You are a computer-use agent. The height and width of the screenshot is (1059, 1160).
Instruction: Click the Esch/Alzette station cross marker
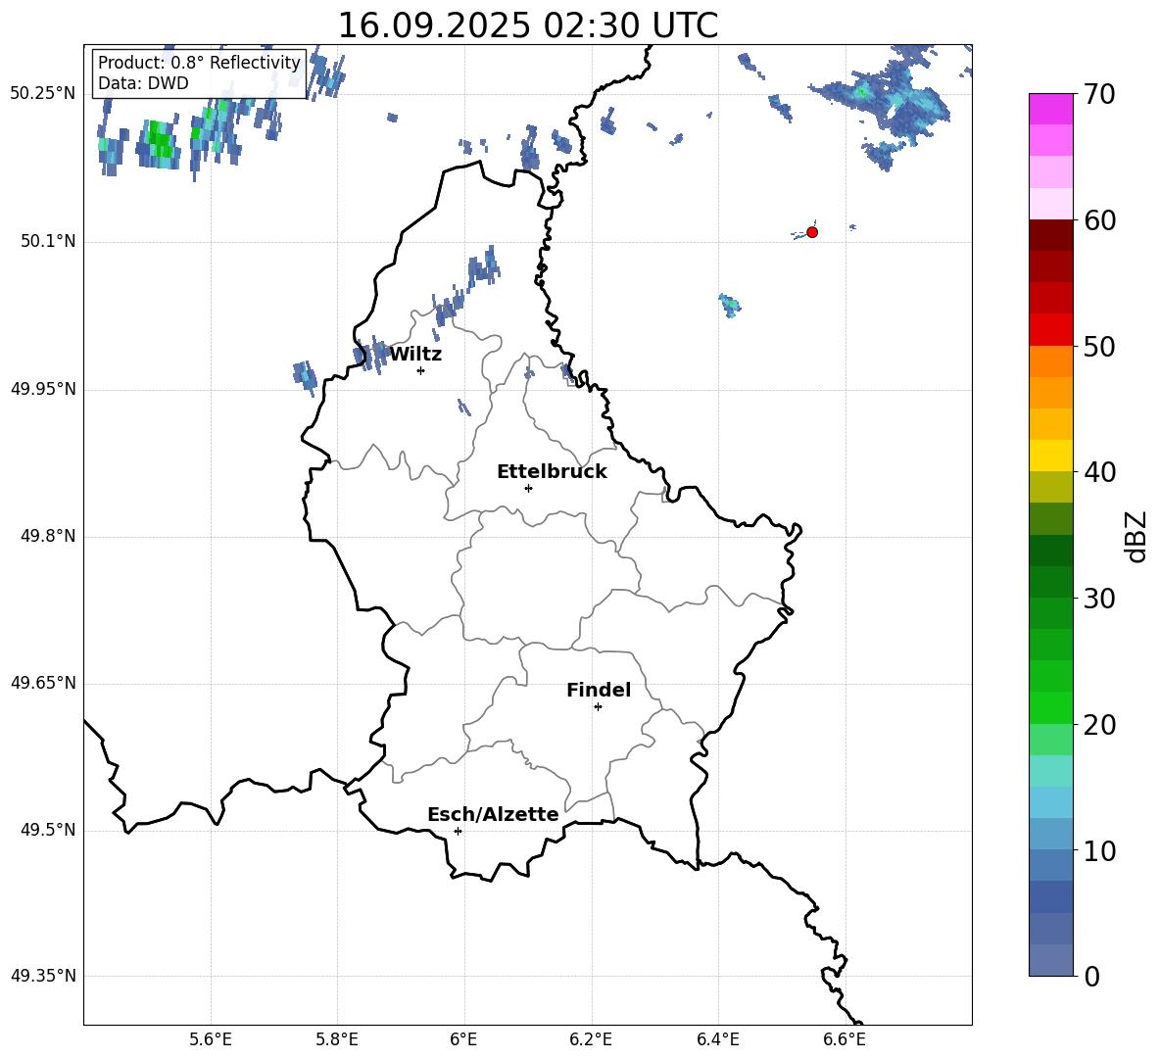tap(458, 831)
